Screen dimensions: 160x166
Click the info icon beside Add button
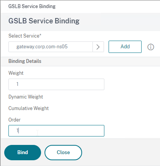click(x=151, y=47)
